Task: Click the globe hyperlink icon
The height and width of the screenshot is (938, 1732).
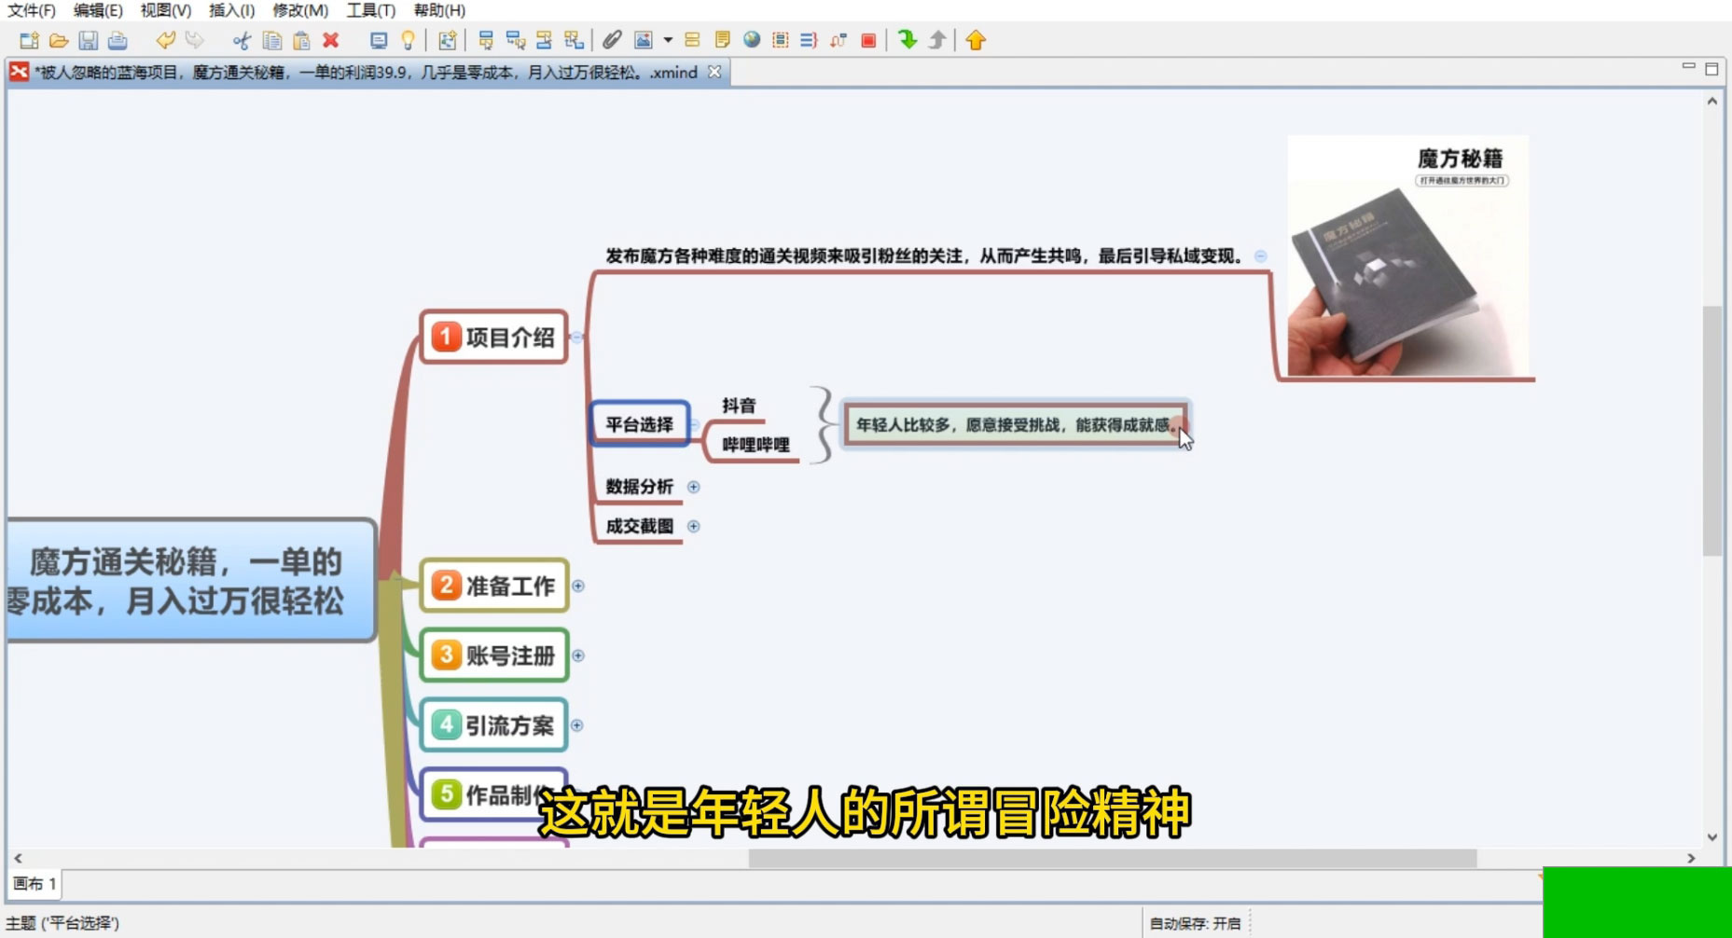Action: (752, 40)
